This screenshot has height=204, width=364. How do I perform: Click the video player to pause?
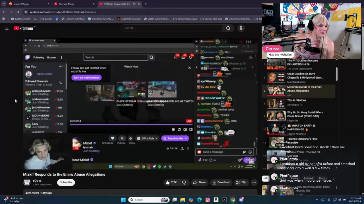(x=140, y=103)
